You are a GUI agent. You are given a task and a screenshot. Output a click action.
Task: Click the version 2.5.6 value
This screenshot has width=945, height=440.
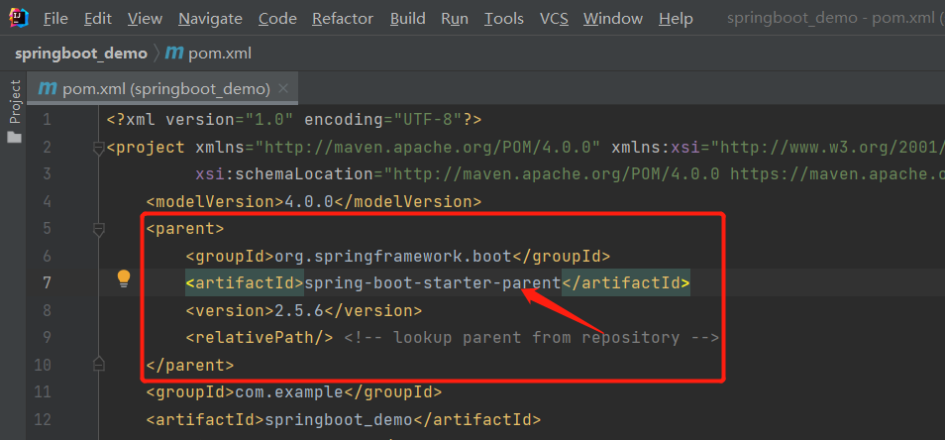[299, 311]
